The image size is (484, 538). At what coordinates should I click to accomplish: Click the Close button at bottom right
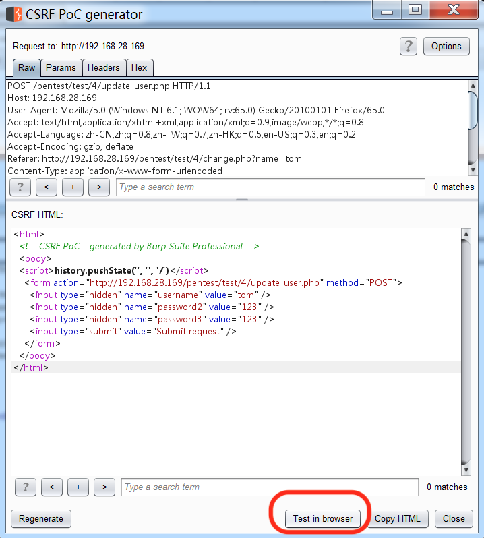(x=454, y=519)
